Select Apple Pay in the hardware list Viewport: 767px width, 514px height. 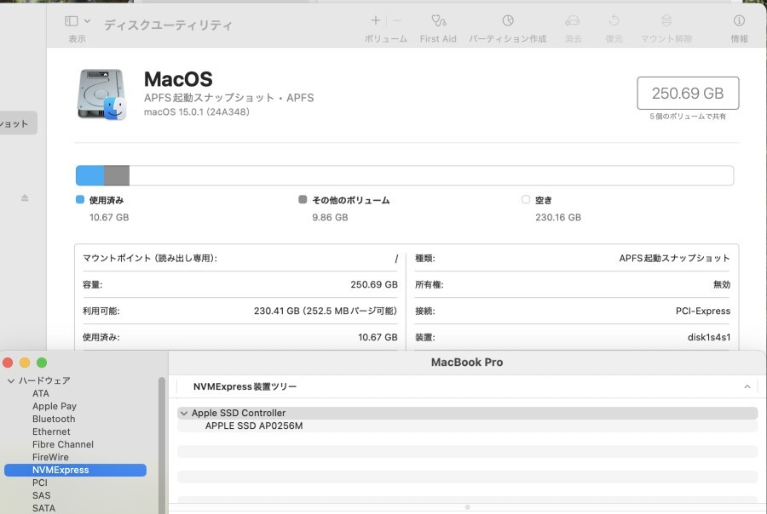(55, 406)
